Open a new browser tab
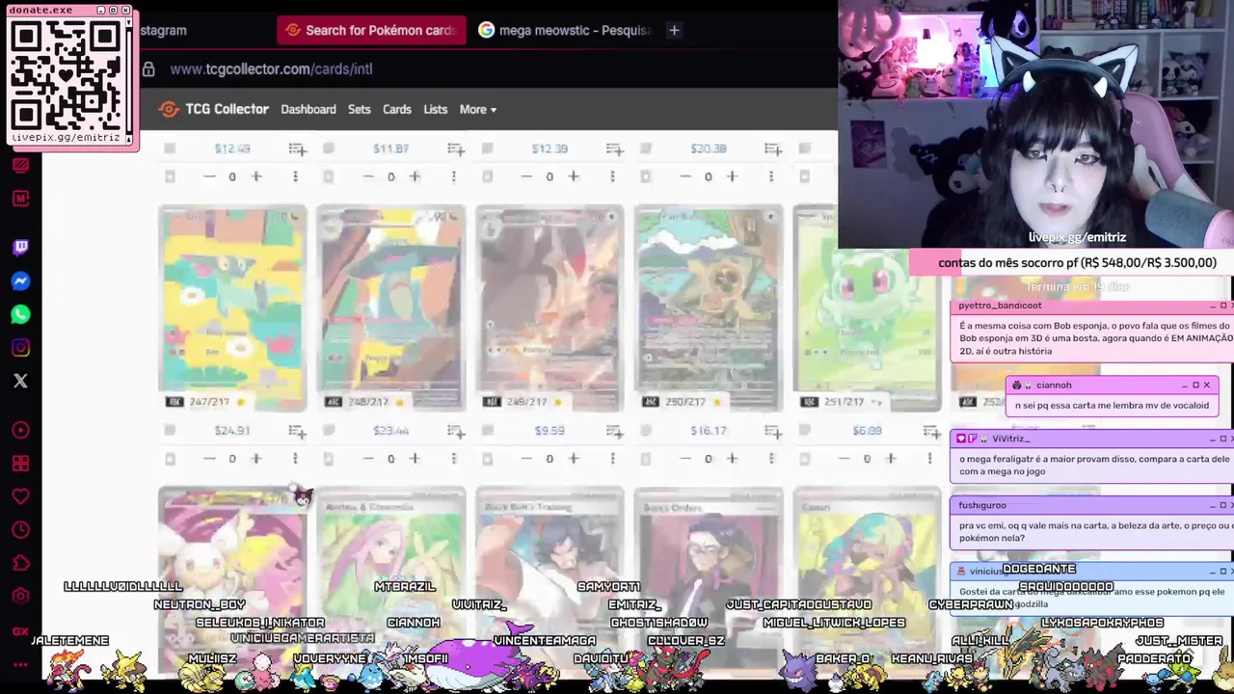The image size is (1234, 694). pyautogui.click(x=674, y=30)
